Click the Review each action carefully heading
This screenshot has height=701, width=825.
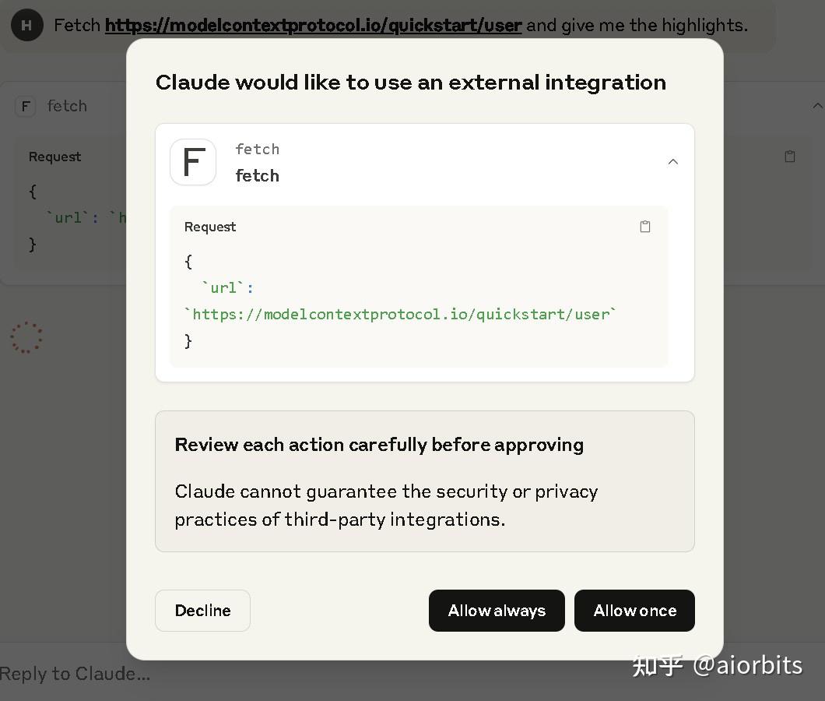pyautogui.click(x=379, y=445)
